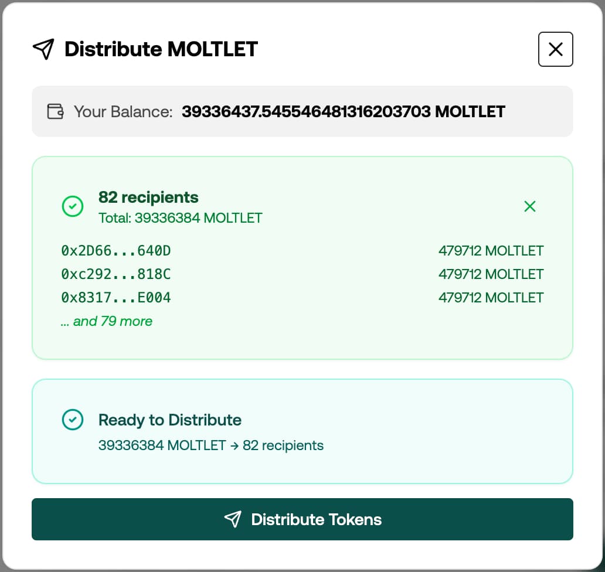Click the paper plane icon inside Distribute Tokens button
605x572 pixels.
(x=233, y=519)
